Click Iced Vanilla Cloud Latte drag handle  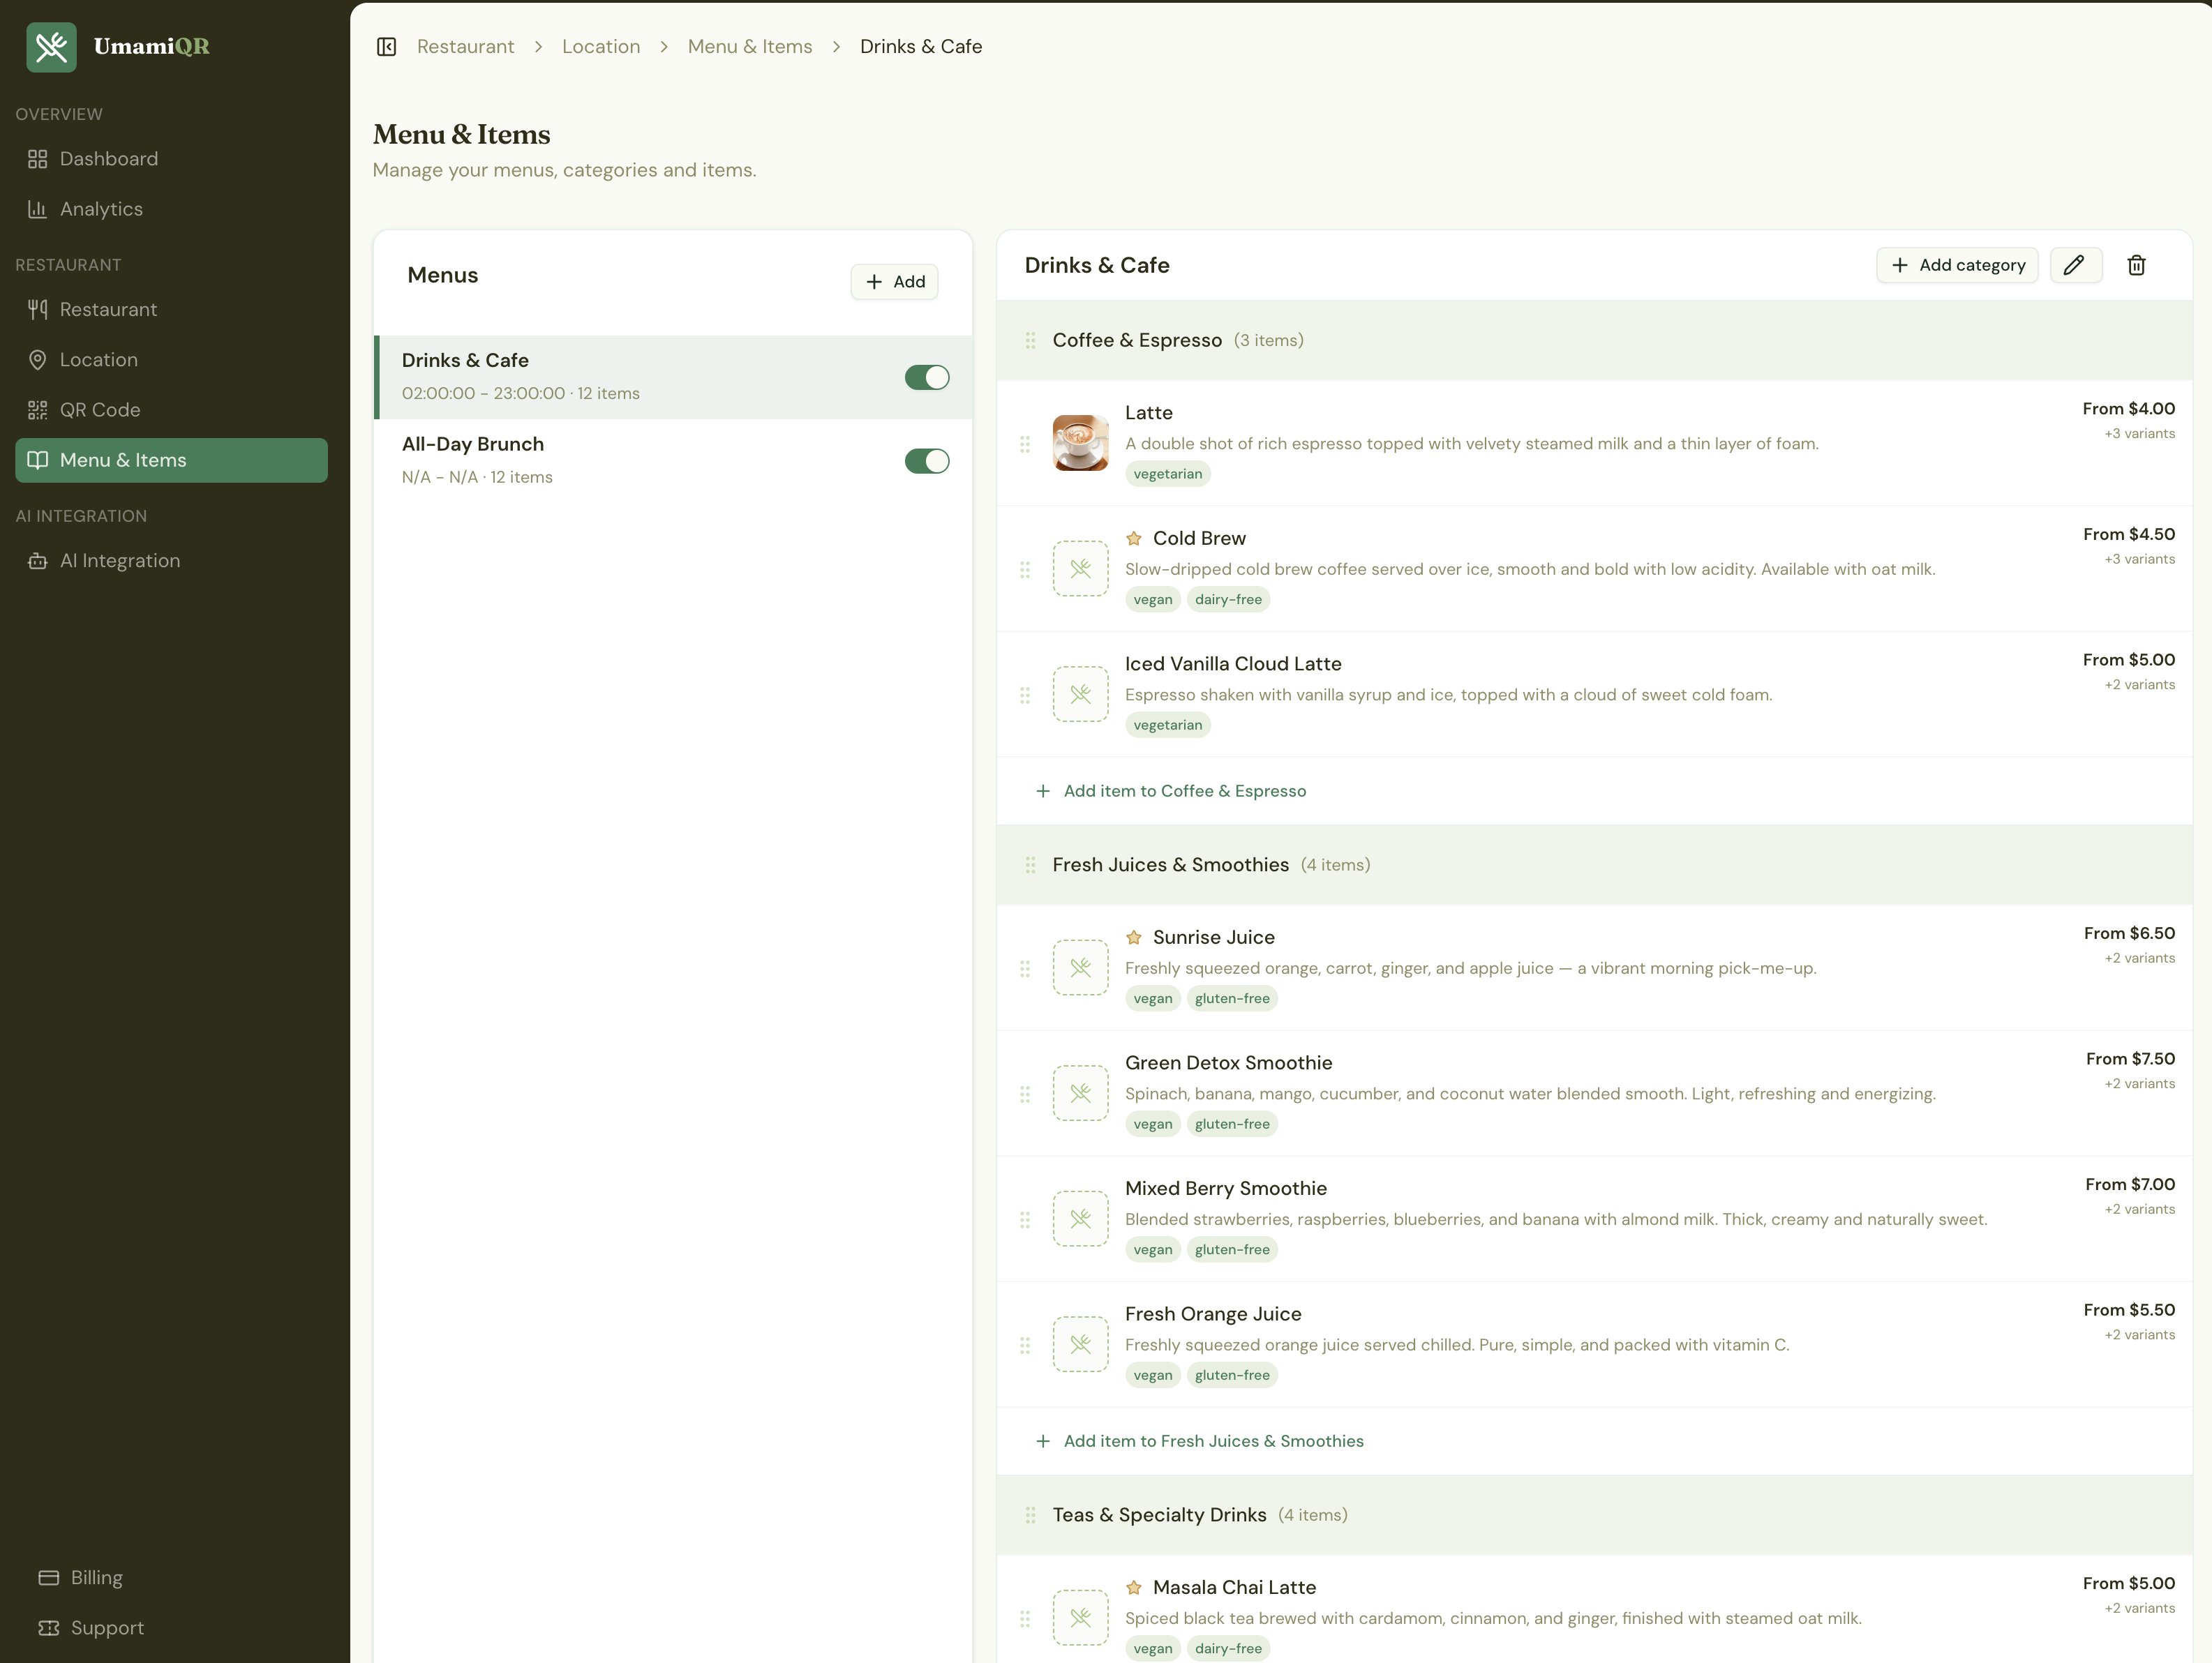coord(1025,695)
